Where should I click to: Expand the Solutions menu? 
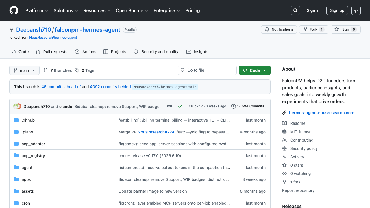click(x=66, y=10)
